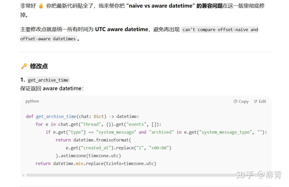Click the key emoji beside 修改点 heading

click(24, 66)
